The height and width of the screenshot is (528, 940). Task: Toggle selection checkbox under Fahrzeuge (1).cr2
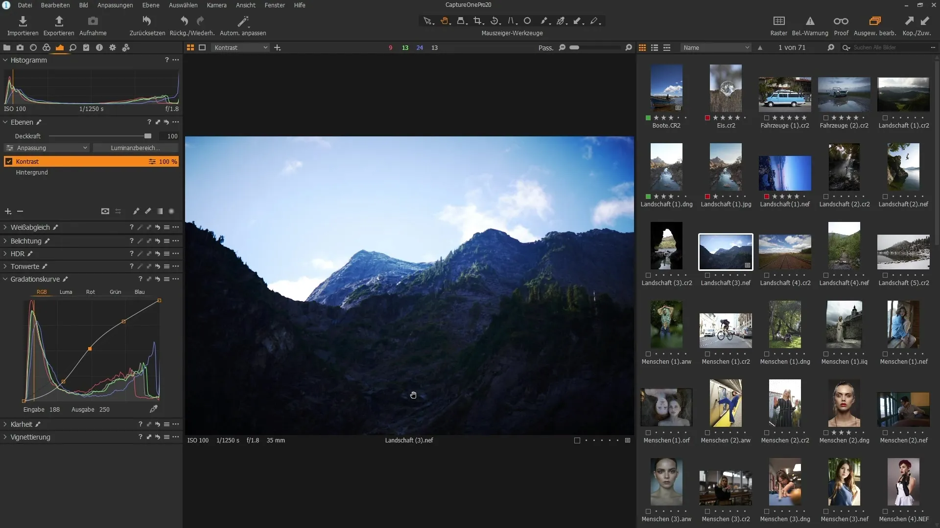767,118
